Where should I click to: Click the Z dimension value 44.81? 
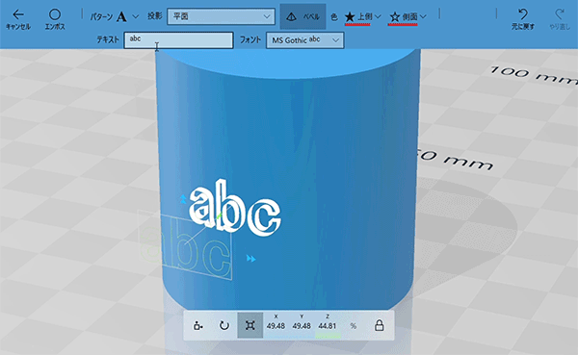pyautogui.click(x=328, y=326)
